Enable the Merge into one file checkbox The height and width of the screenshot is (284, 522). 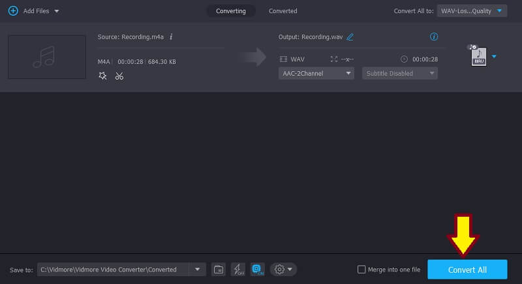pyautogui.click(x=361, y=270)
